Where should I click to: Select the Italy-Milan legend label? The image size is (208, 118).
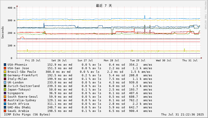[17, 79]
